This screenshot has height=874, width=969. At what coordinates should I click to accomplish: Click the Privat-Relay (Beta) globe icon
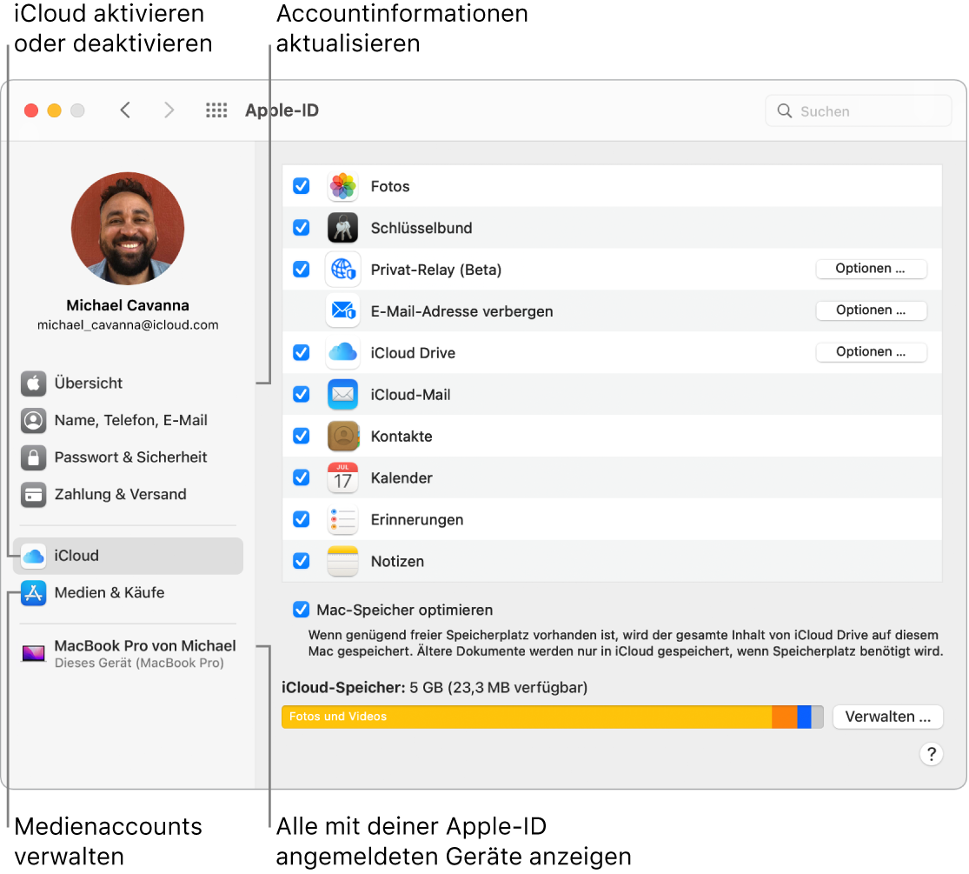coord(342,270)
